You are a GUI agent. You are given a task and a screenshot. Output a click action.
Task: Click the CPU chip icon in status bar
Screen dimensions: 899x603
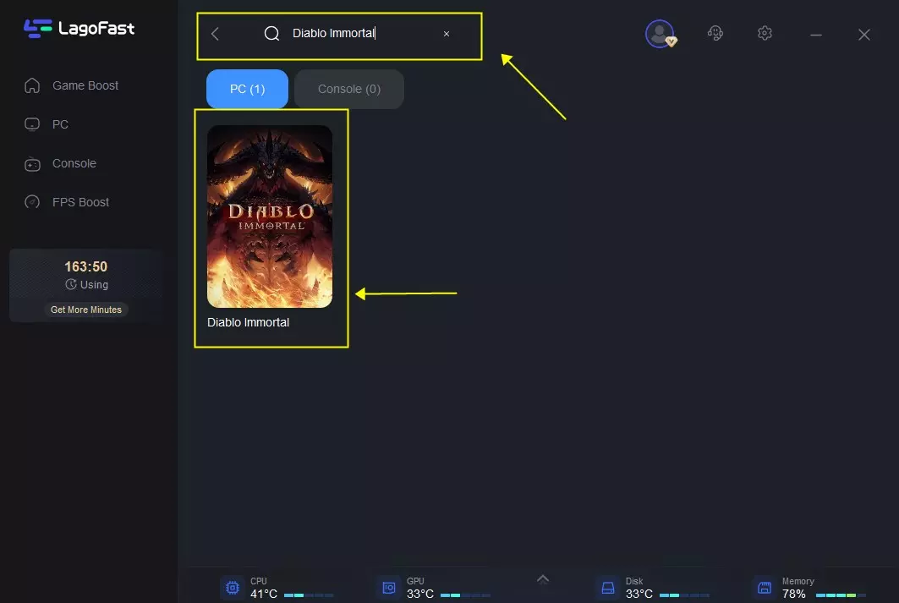[x=233, y=588]
